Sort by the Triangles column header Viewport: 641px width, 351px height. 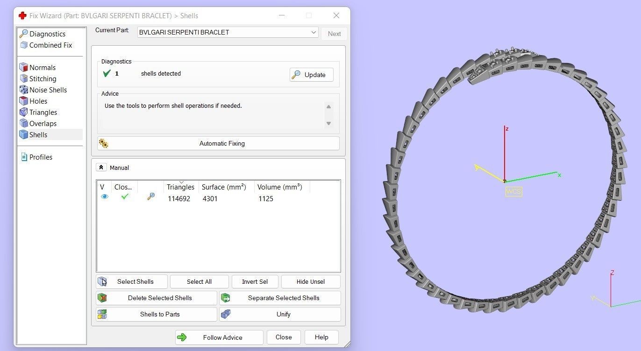(180, 187)
